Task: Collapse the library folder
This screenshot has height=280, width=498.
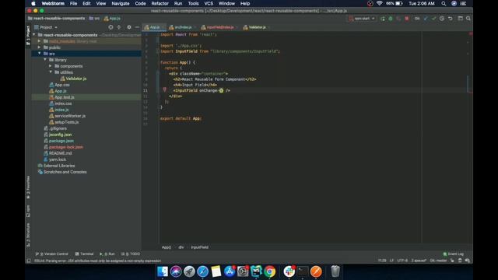Action: pyautogui.click(x=45, y=60)
